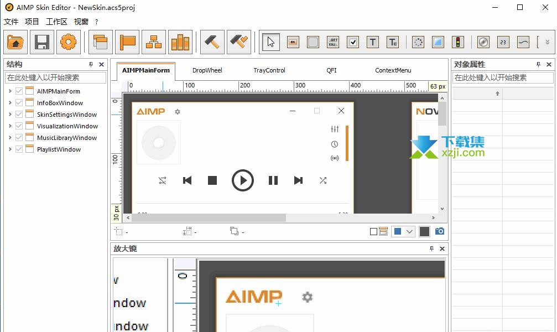Pin the 结构 panel
Screen dimensions: 557x332
(x=91, y=64)
